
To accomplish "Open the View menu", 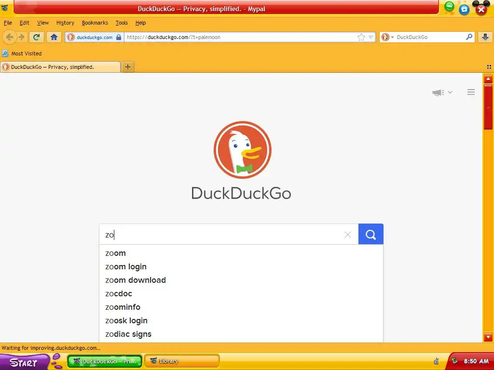I will pyautogui.click(x=43, y=23).
